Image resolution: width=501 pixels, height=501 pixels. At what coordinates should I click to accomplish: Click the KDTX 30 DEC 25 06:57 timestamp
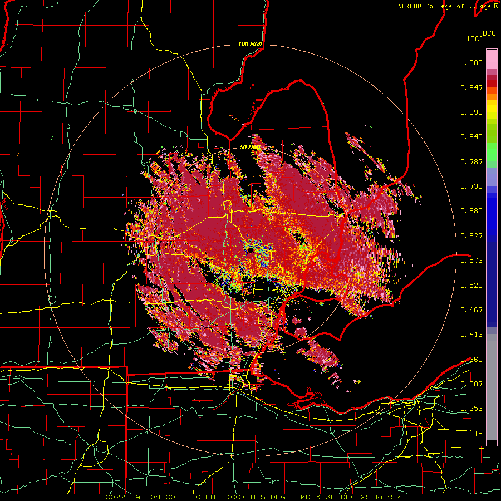tap(351, 497)
